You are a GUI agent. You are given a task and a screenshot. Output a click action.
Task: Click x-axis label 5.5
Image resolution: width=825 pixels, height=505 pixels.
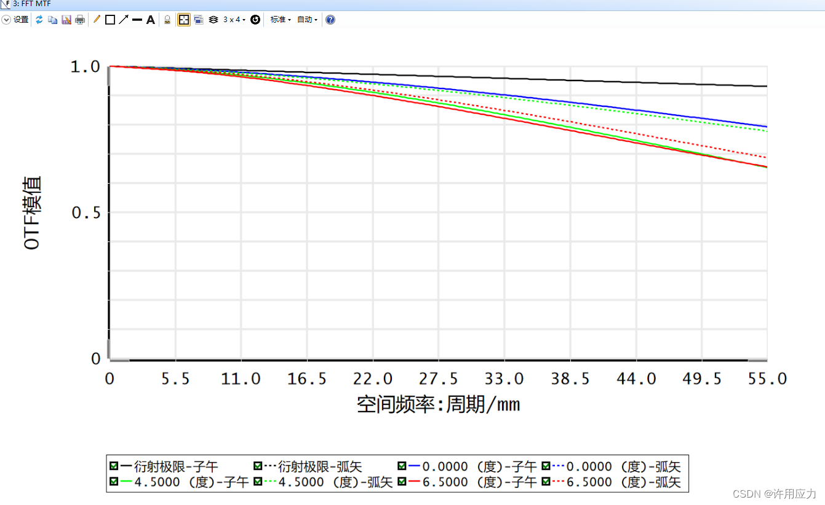point(175,378)
